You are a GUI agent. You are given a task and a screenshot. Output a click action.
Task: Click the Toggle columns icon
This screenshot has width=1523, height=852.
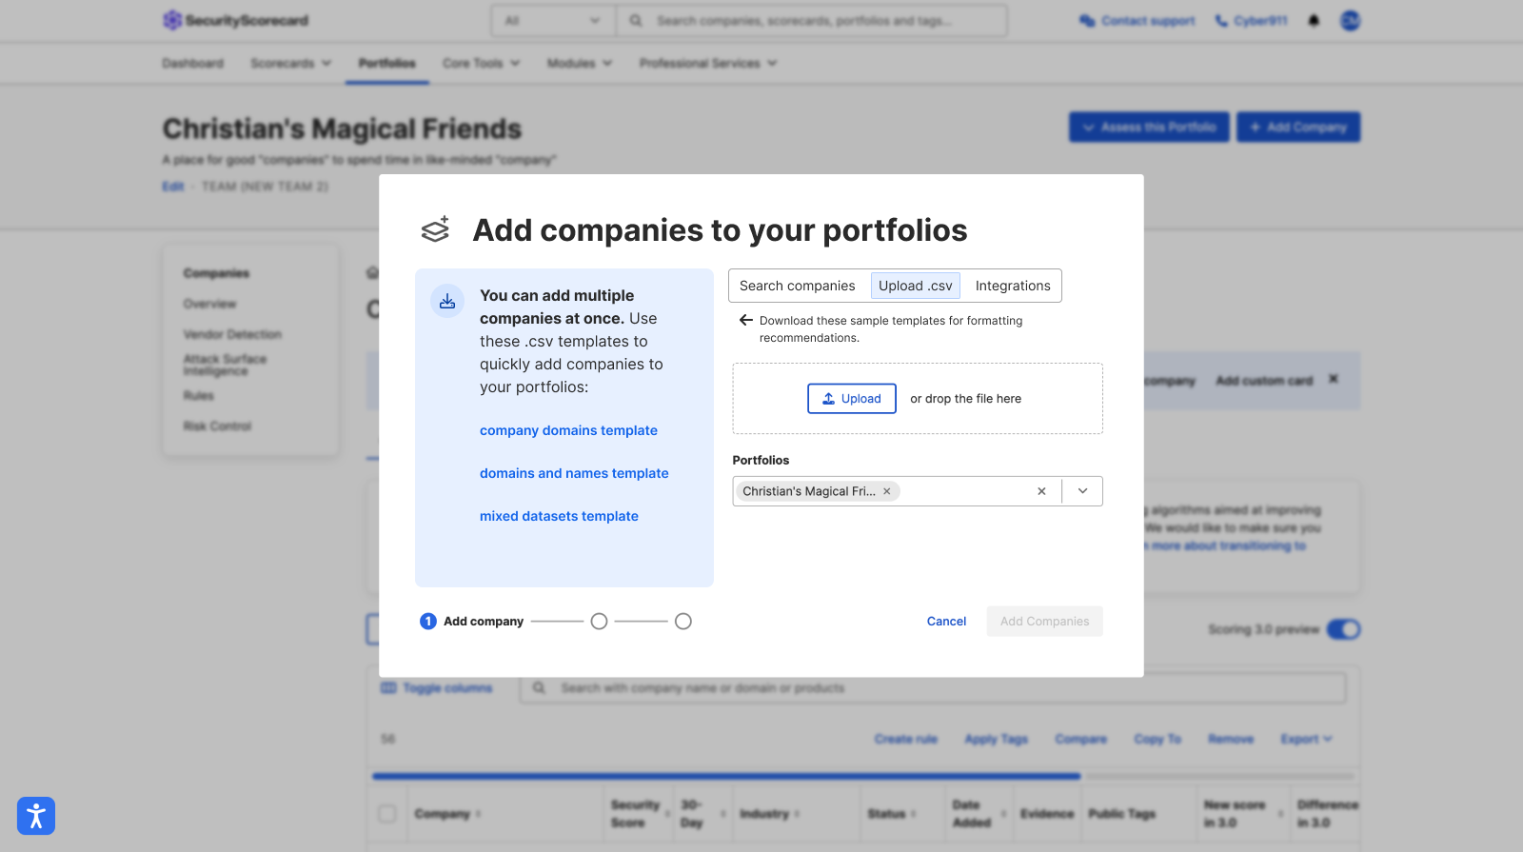tap(388, 687)
